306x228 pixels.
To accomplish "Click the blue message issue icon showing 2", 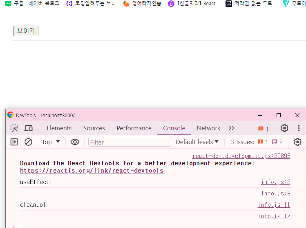I will 275,142.
